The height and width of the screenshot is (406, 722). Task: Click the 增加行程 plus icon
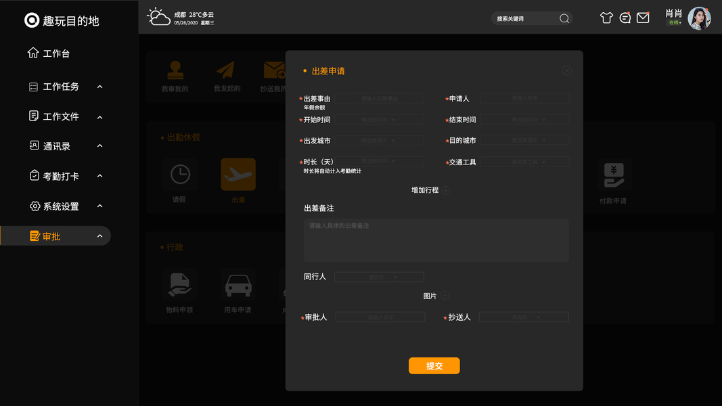click(x=446, y=190)
